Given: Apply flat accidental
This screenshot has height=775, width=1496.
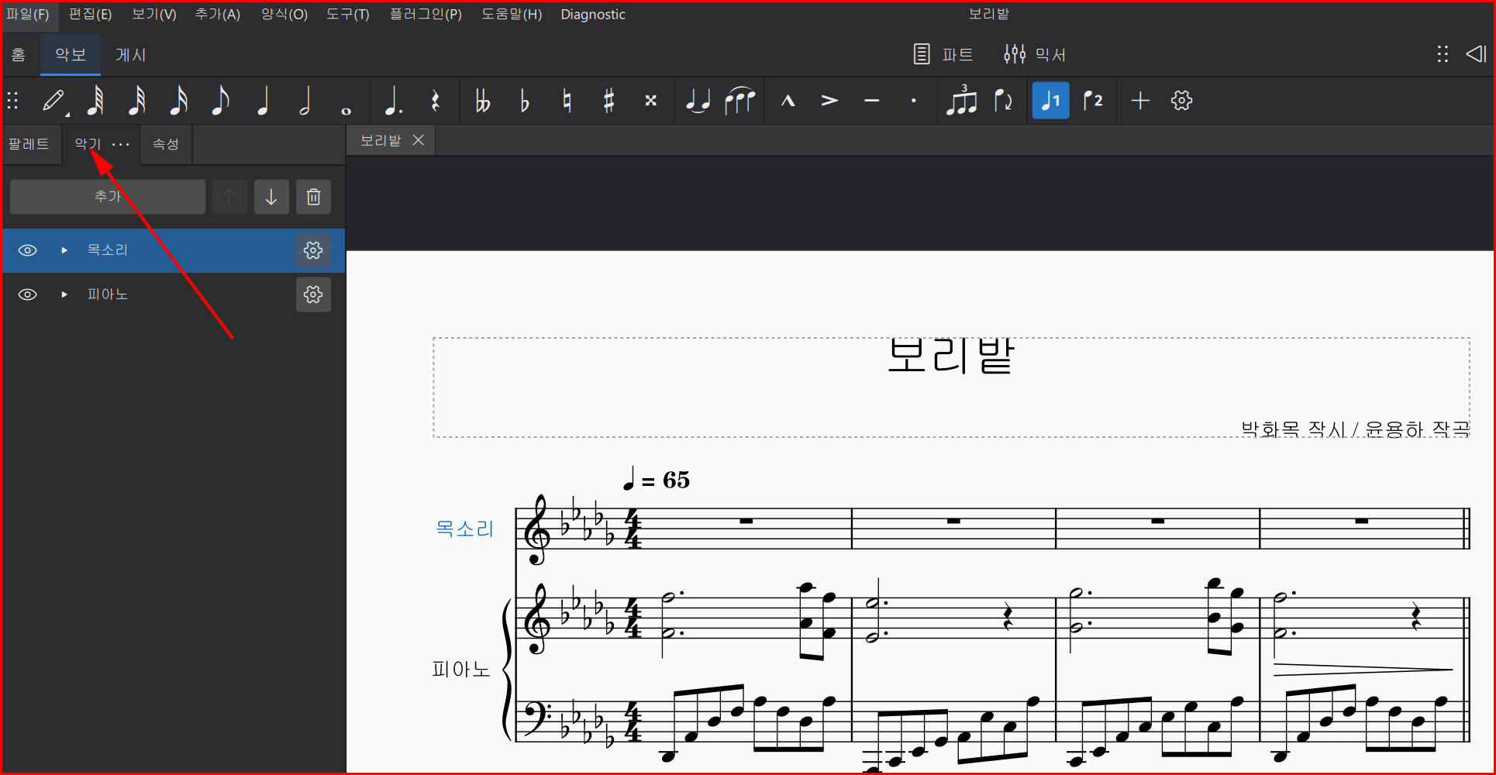Looking at the screenshot, I should 525,101.
